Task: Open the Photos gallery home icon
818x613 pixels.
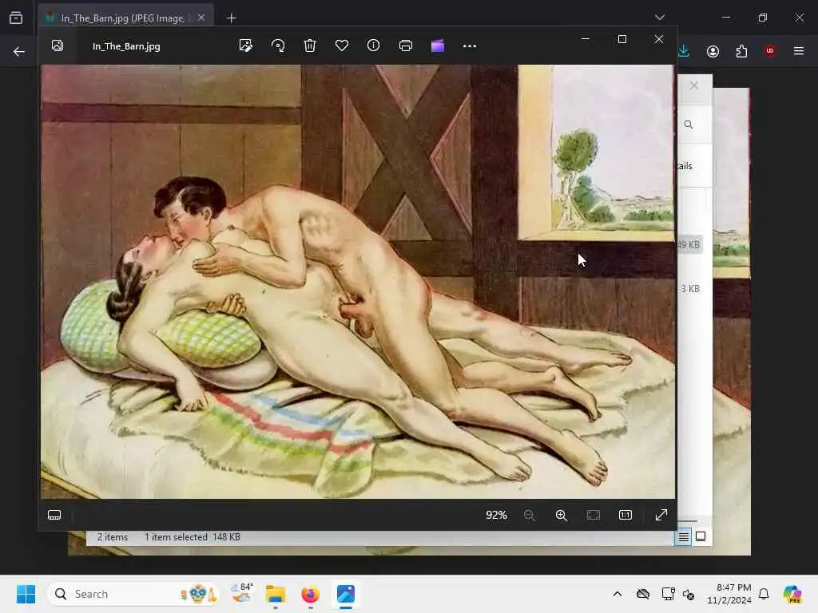Action: [58, 45]
